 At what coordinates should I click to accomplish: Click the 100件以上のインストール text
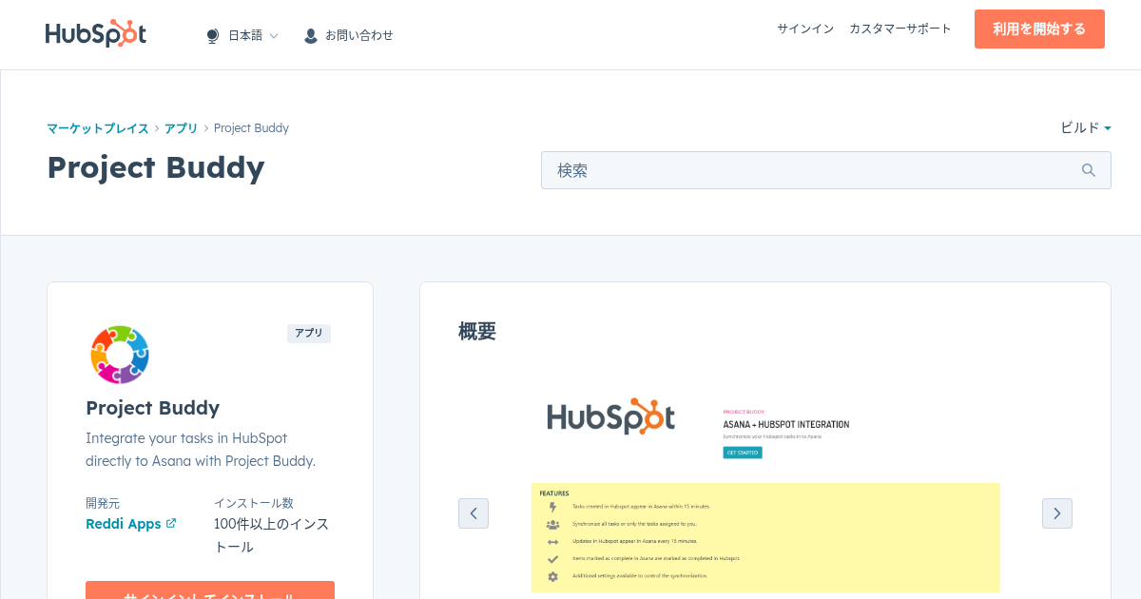[x=272, y=535]
